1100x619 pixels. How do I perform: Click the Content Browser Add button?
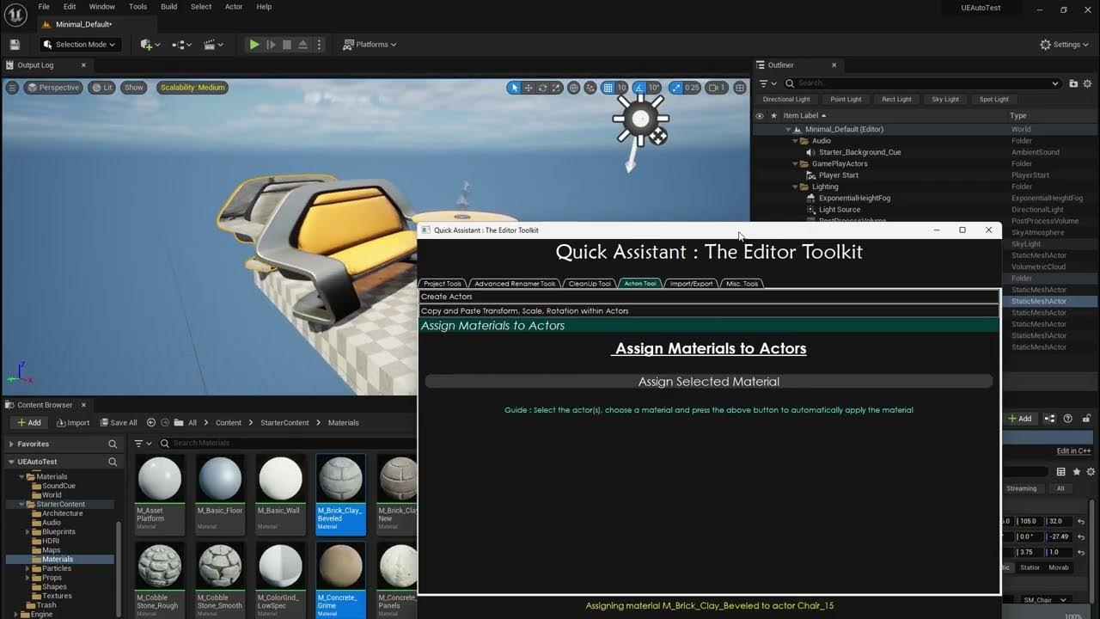tap(28, 423)
